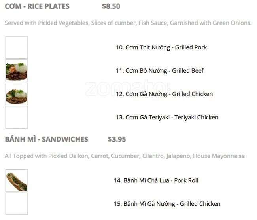Select item 11 Cơm Bò Nướng - Grilled Beef
This screenshot has height=220, width=257.
[x=159, y=71]
